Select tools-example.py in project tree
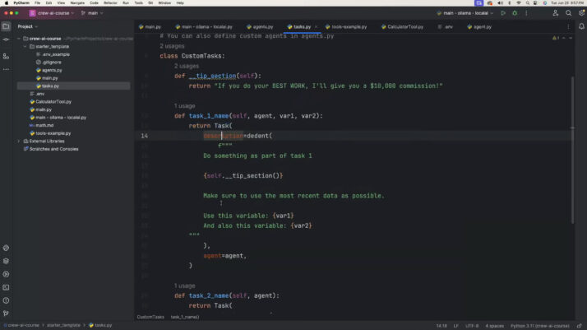587x330 pixels. pos(50,133)
